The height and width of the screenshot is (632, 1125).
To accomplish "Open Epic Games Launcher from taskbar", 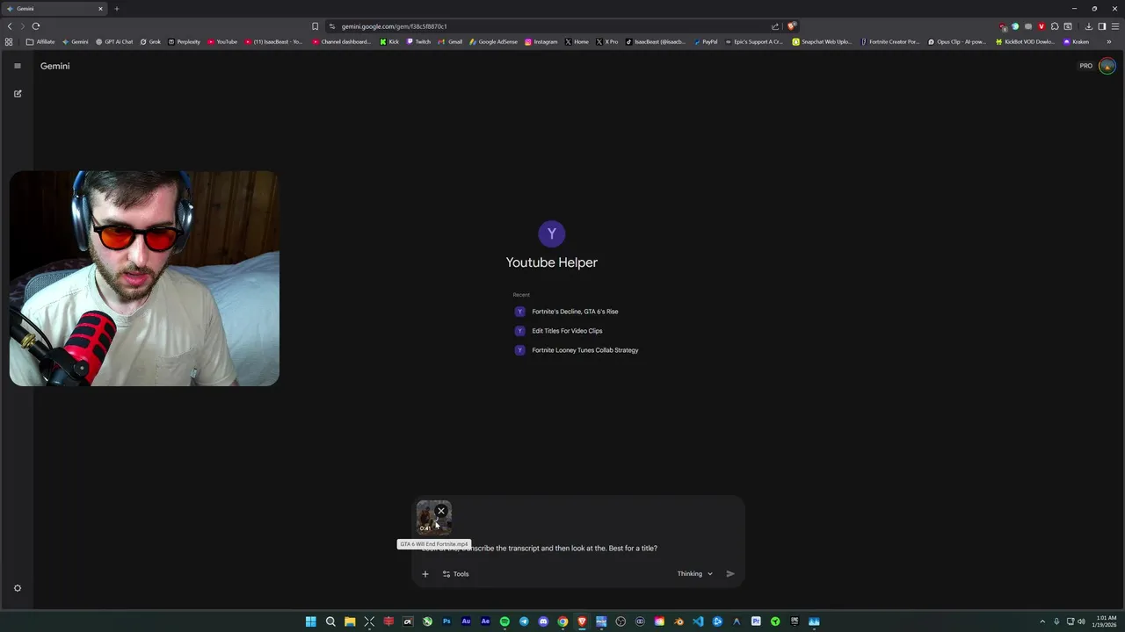I will (x=795, y=621).
